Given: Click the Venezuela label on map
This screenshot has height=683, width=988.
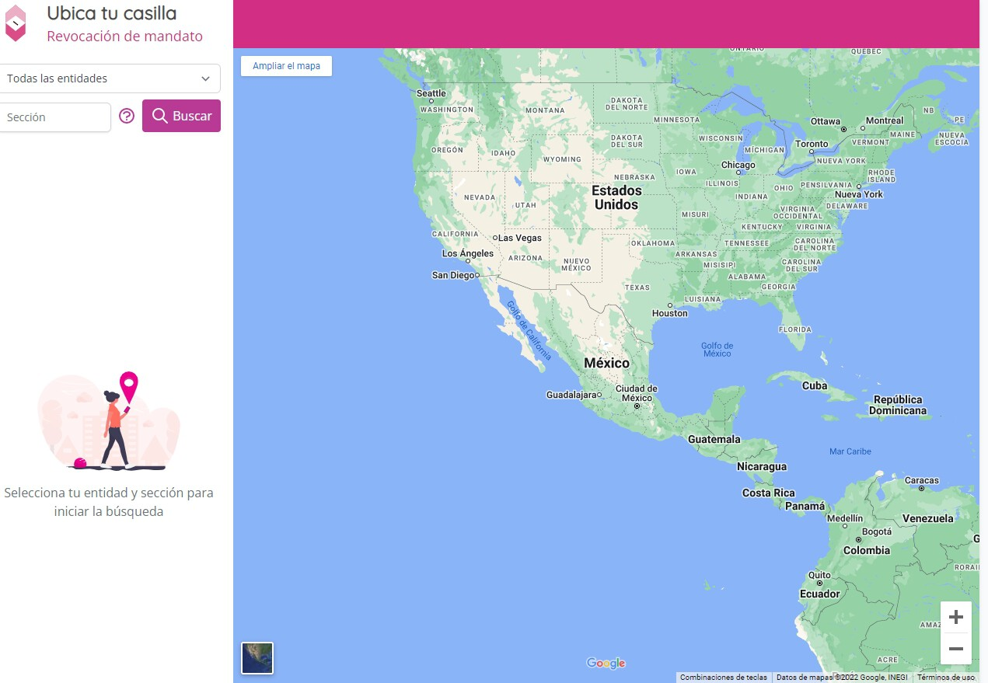Looking at the screenshot, I should click(927, 518).
